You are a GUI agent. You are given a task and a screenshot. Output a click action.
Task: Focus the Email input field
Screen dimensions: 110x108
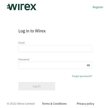pyautogui.click(x=55, y=49)
